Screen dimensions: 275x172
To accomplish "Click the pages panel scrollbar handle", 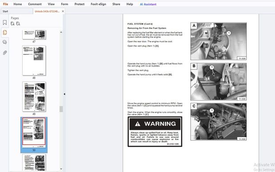I will 61,109.
